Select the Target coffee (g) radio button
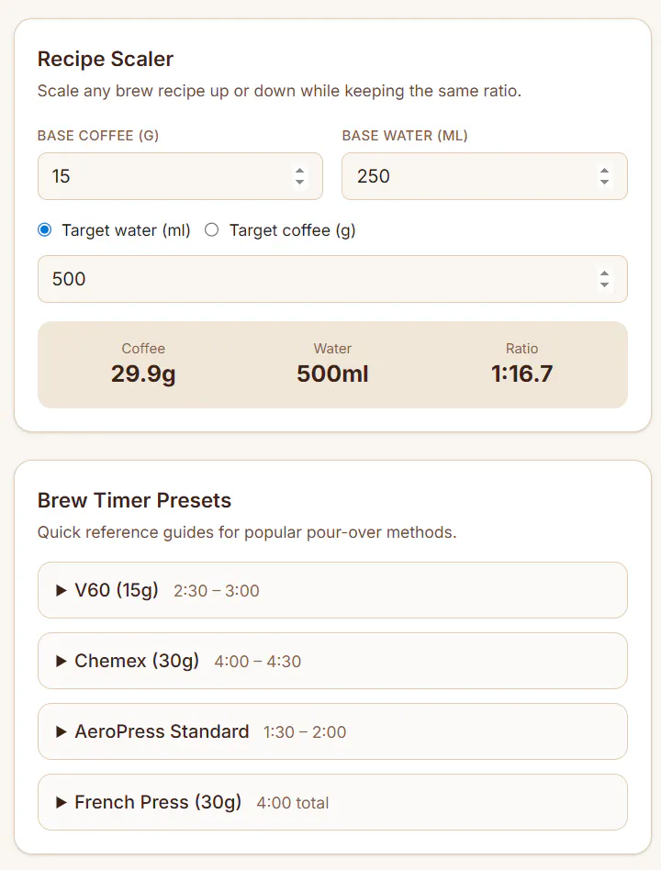 211,229
